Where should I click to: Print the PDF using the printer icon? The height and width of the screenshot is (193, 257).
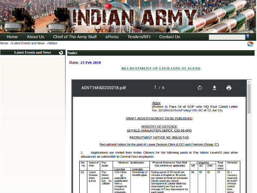click(229, 88)
